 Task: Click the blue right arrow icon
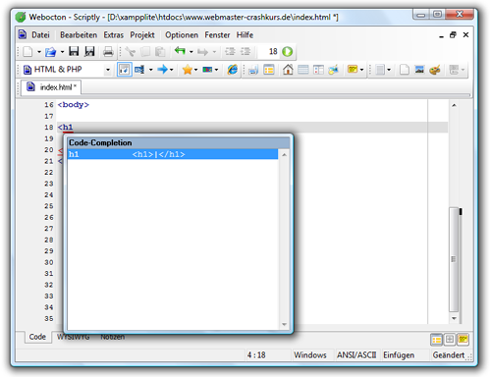coord(162,70)
